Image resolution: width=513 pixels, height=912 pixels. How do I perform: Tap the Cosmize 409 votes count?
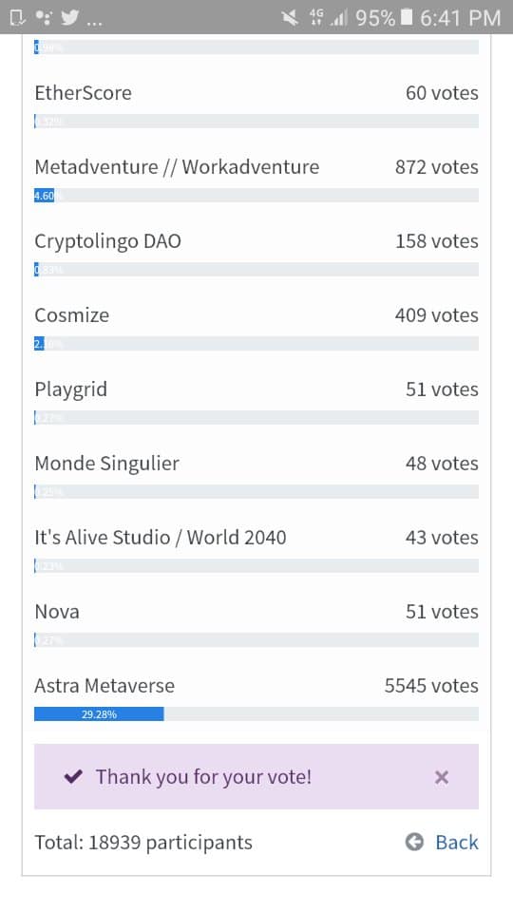tap(436, 314)
